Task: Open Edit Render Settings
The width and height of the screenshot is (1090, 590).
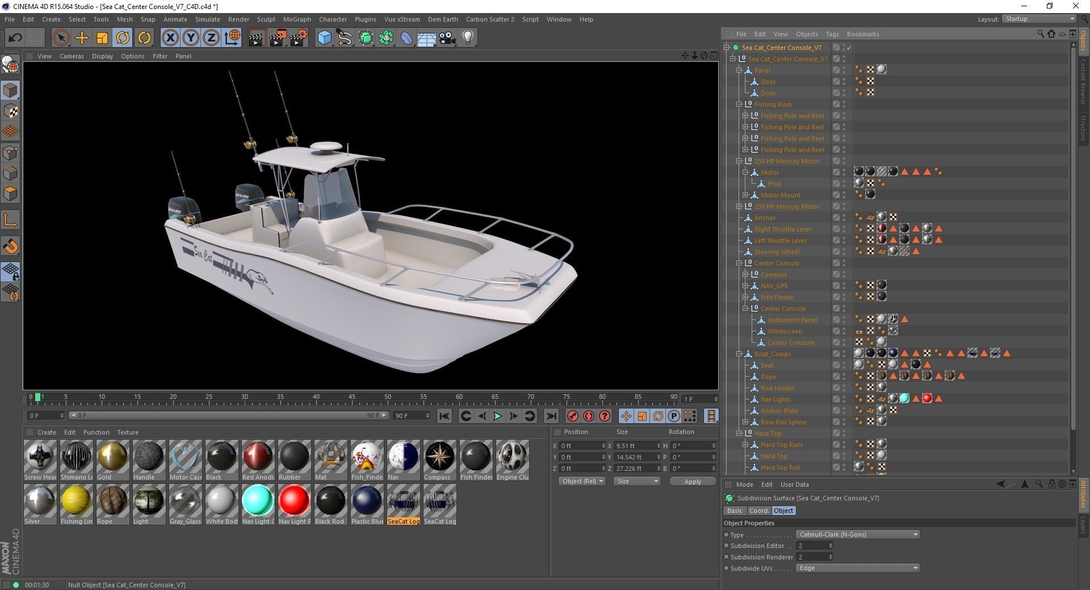Action: (x=299, y=38)
